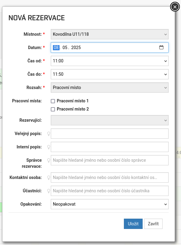The width and height of the screenshot is (181, 245).
Task: Click the lightbulb hint beside Interní popis
Action: [49, 147]
